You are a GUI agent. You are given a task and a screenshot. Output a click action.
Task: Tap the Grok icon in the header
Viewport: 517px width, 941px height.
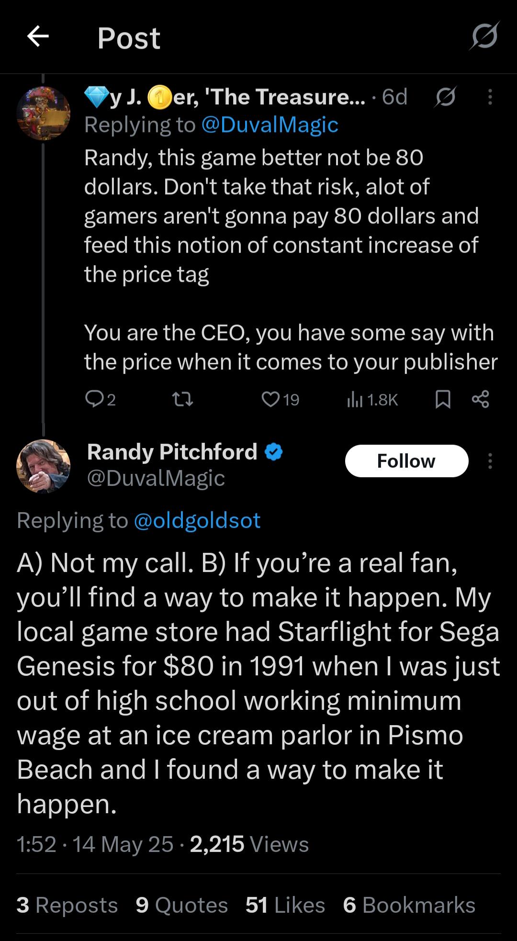[484, 36]
